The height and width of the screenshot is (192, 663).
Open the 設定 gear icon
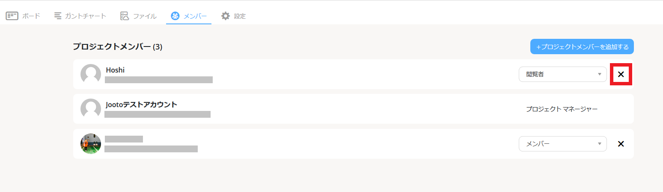[x=226, y=16]
